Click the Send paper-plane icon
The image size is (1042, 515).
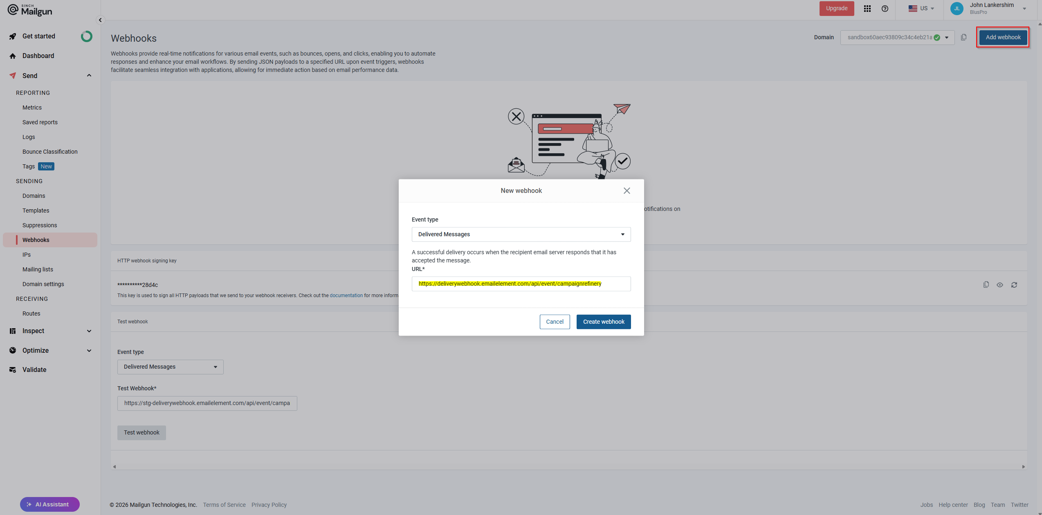coord(13,76)
